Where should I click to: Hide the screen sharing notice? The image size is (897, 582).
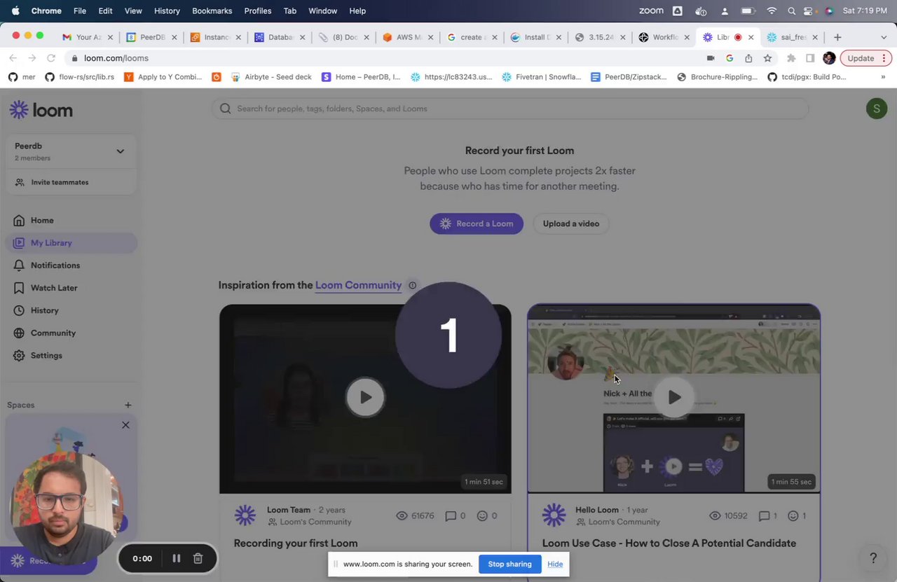[555, 564]
